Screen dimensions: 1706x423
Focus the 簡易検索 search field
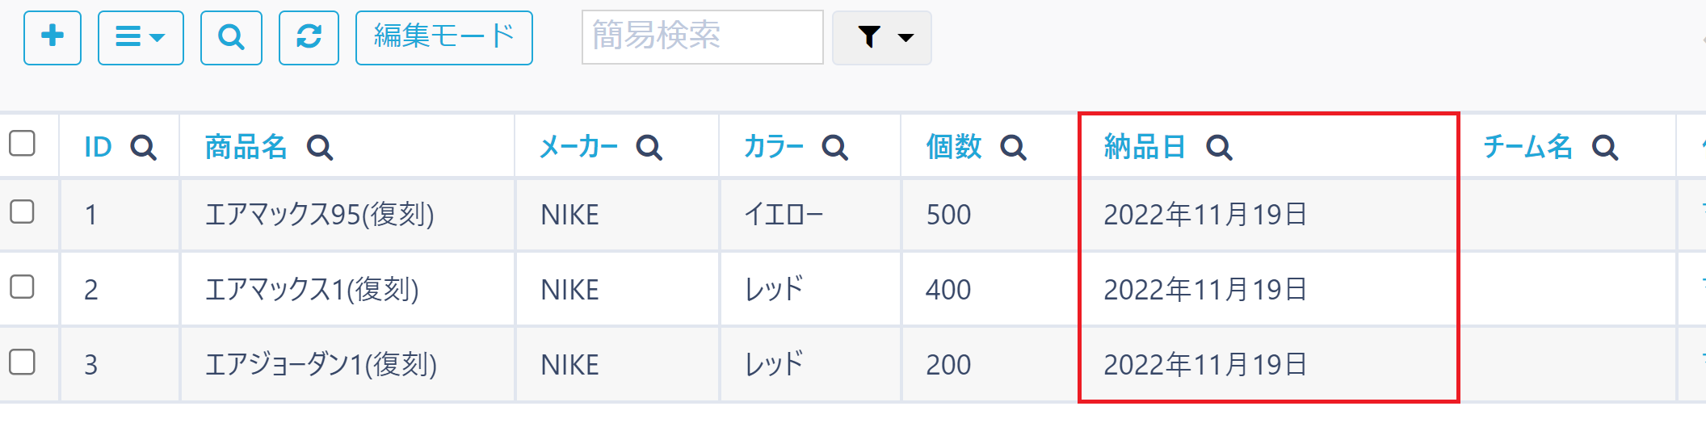(x=702, y=37)
